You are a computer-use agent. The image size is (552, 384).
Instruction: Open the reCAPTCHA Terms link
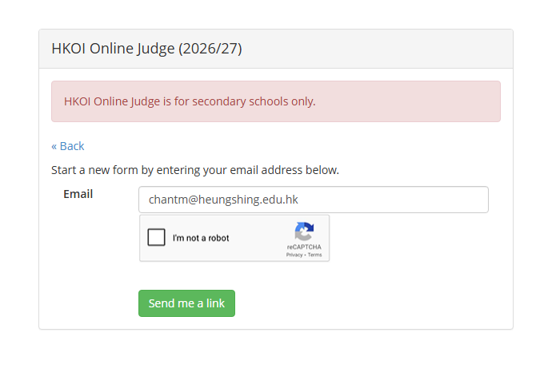(314, 255)
